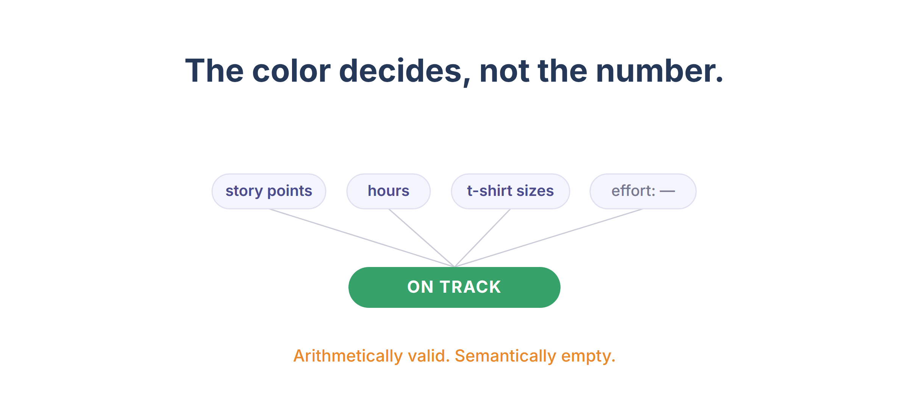
Task: Click the word "effort:" in the gray pill
Action: point(633,191)
